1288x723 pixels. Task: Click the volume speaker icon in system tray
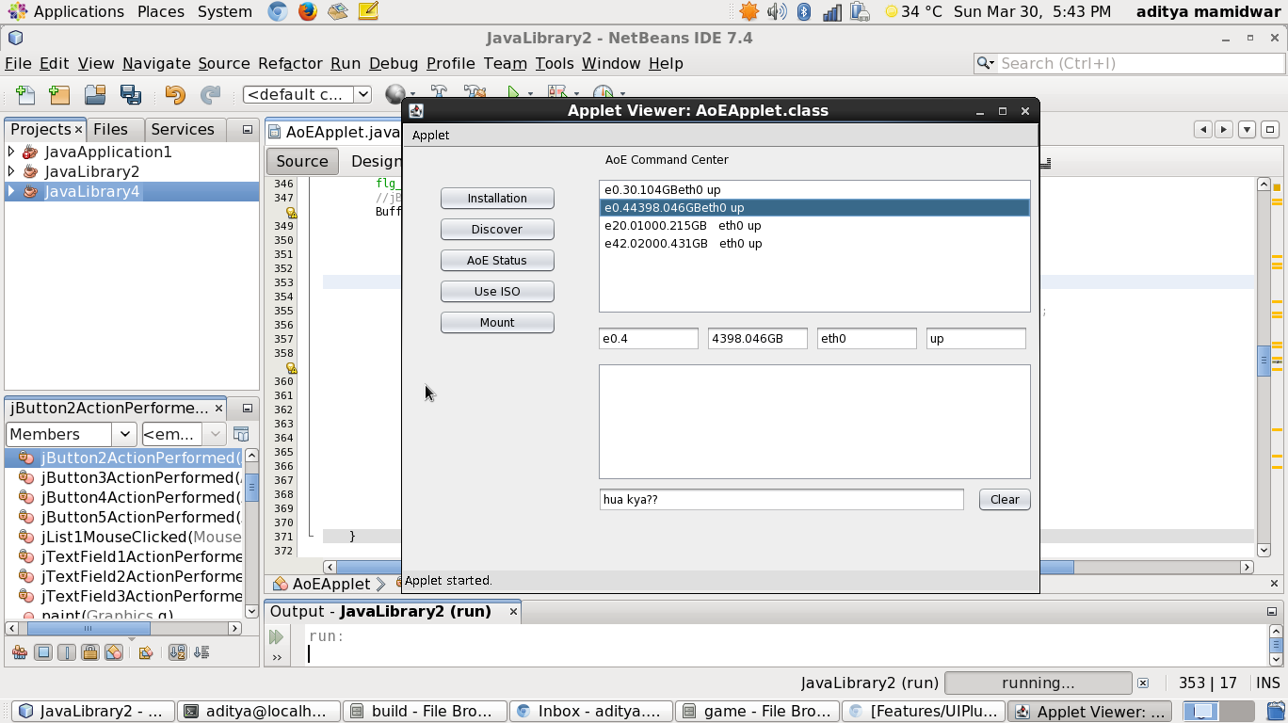(777, 11)
